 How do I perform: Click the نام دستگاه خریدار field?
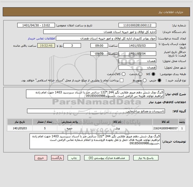point(100,32)
